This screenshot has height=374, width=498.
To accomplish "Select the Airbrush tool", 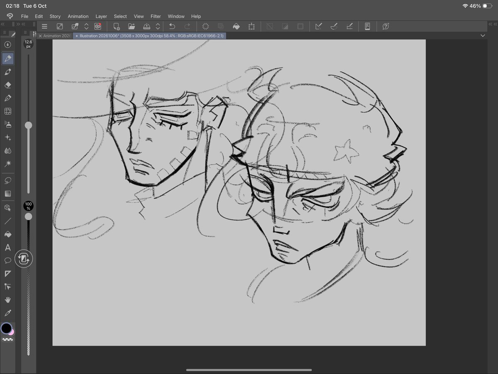I will point(7,124).
